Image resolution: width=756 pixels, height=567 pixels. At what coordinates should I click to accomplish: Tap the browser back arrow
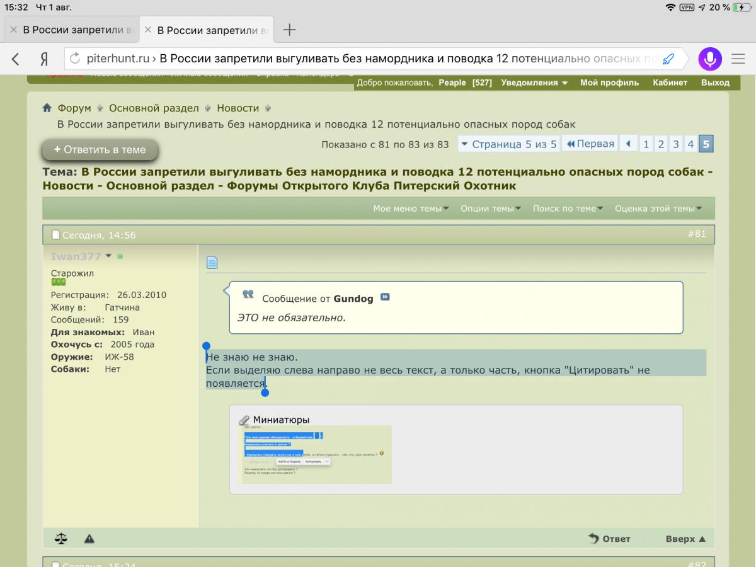16,59
